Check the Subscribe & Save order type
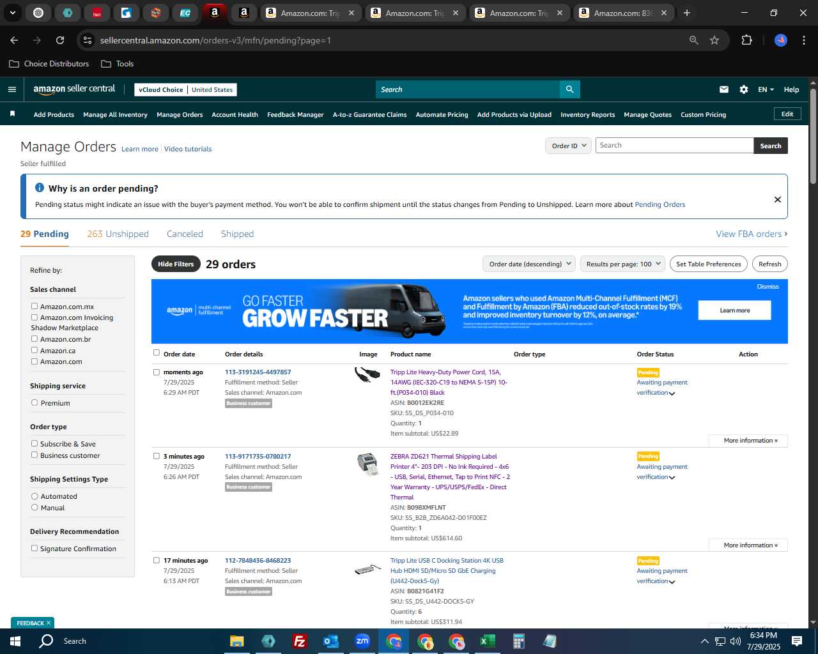This screenshot has height=654, width=818. 35,444
